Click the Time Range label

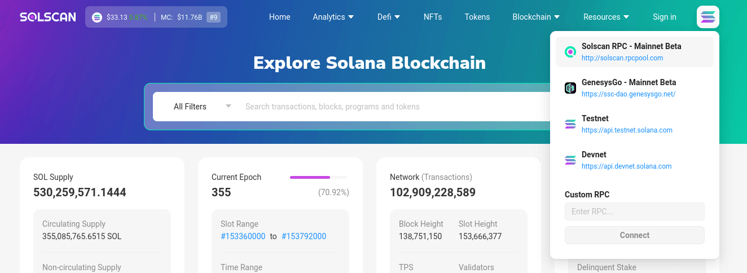[241, 267]
